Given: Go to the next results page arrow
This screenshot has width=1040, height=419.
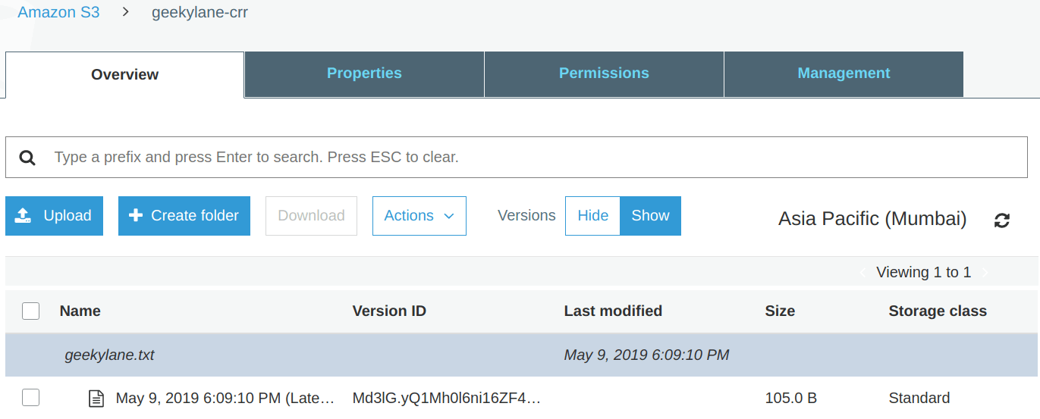Looking at the screenshot, I should pyautogui.click(x=985, y=273).
